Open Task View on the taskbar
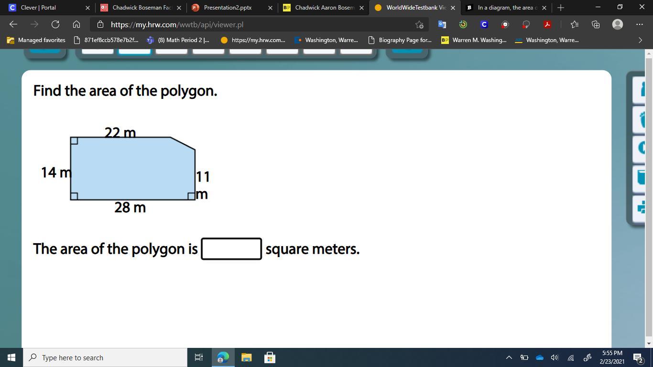Image resolution: width=653 pixels, height=367 pixels. 199,357
